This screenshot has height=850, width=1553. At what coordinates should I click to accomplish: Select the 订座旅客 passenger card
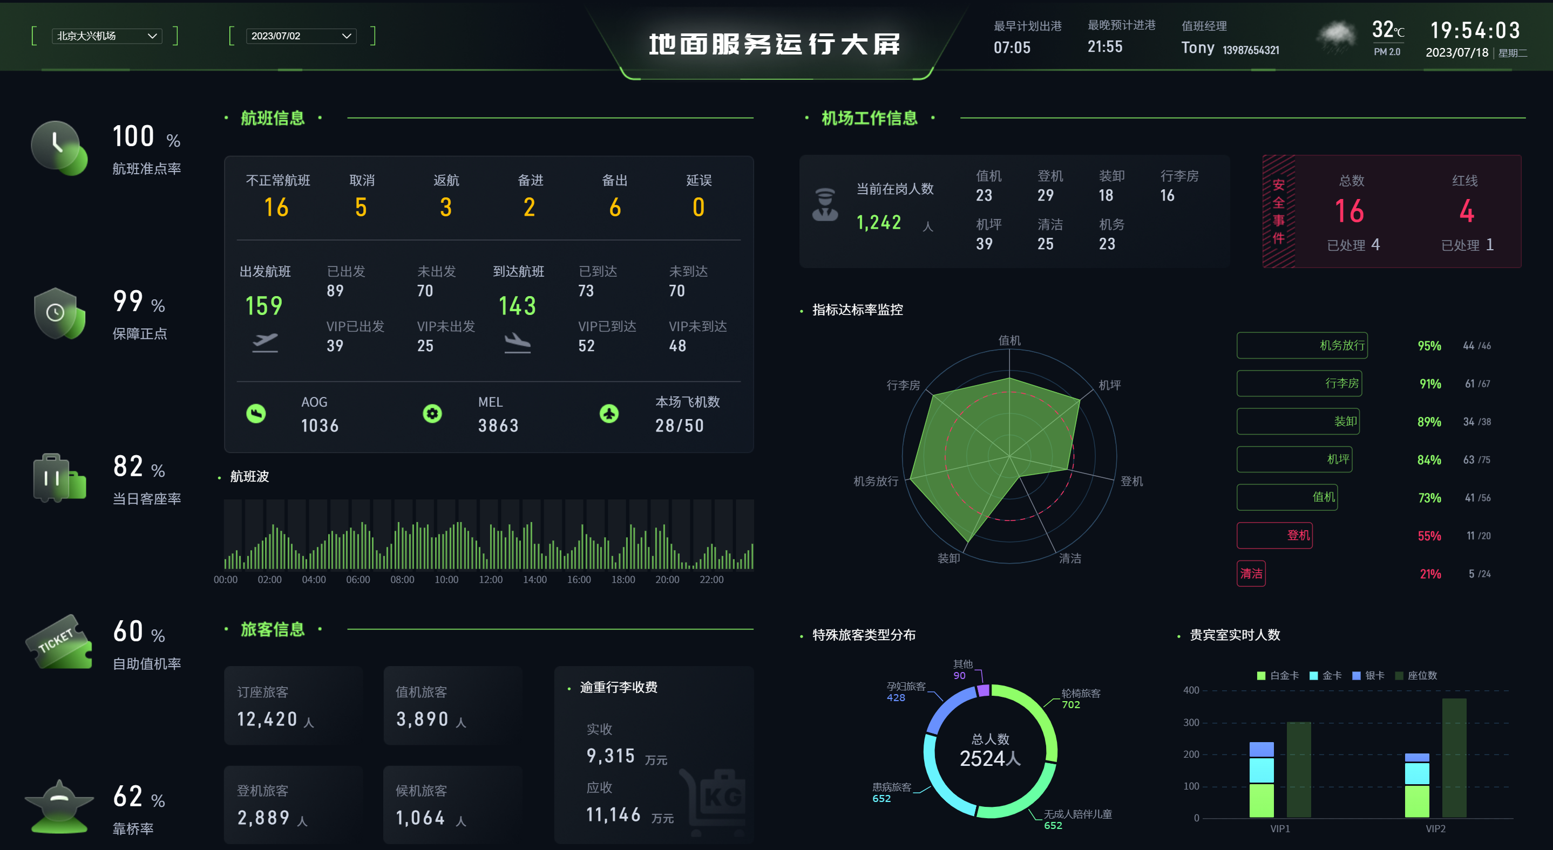pos(294,705)
